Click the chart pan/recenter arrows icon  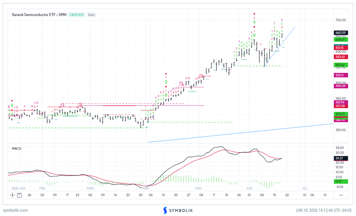click(x=12, y=195)
